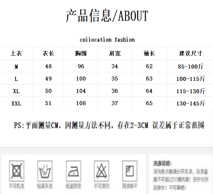Click the 肩宽 column header
This screenshot has height=194, width=213.
point(115,53)
